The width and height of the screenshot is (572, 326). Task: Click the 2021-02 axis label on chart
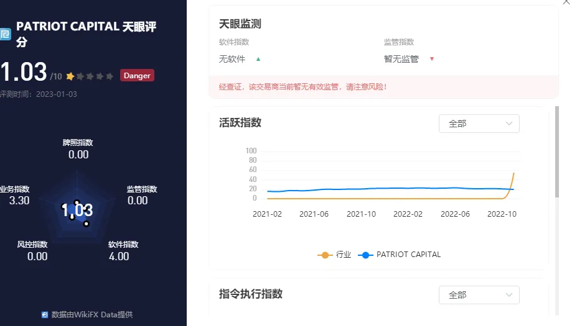click(x=268, y=214)
